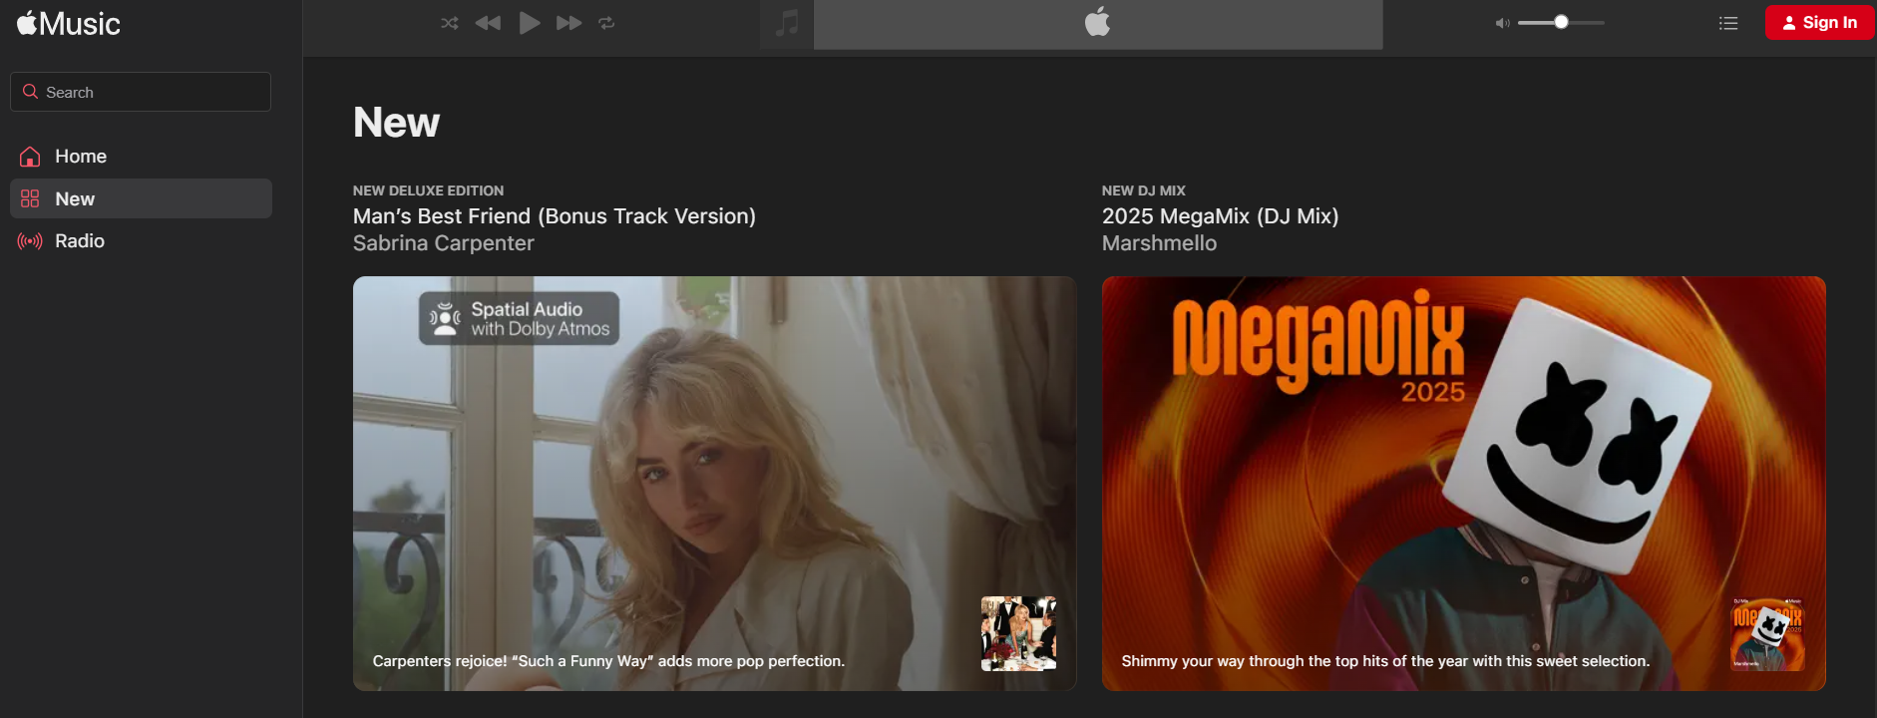This screenshot has height=718, width=1877.
Task: Open the MegaMix 2025 featured banner image
Action: (1464, 484)
